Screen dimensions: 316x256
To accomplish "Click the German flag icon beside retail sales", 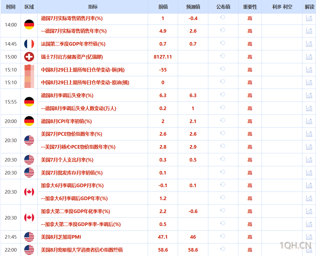I will tap(29, 25).
